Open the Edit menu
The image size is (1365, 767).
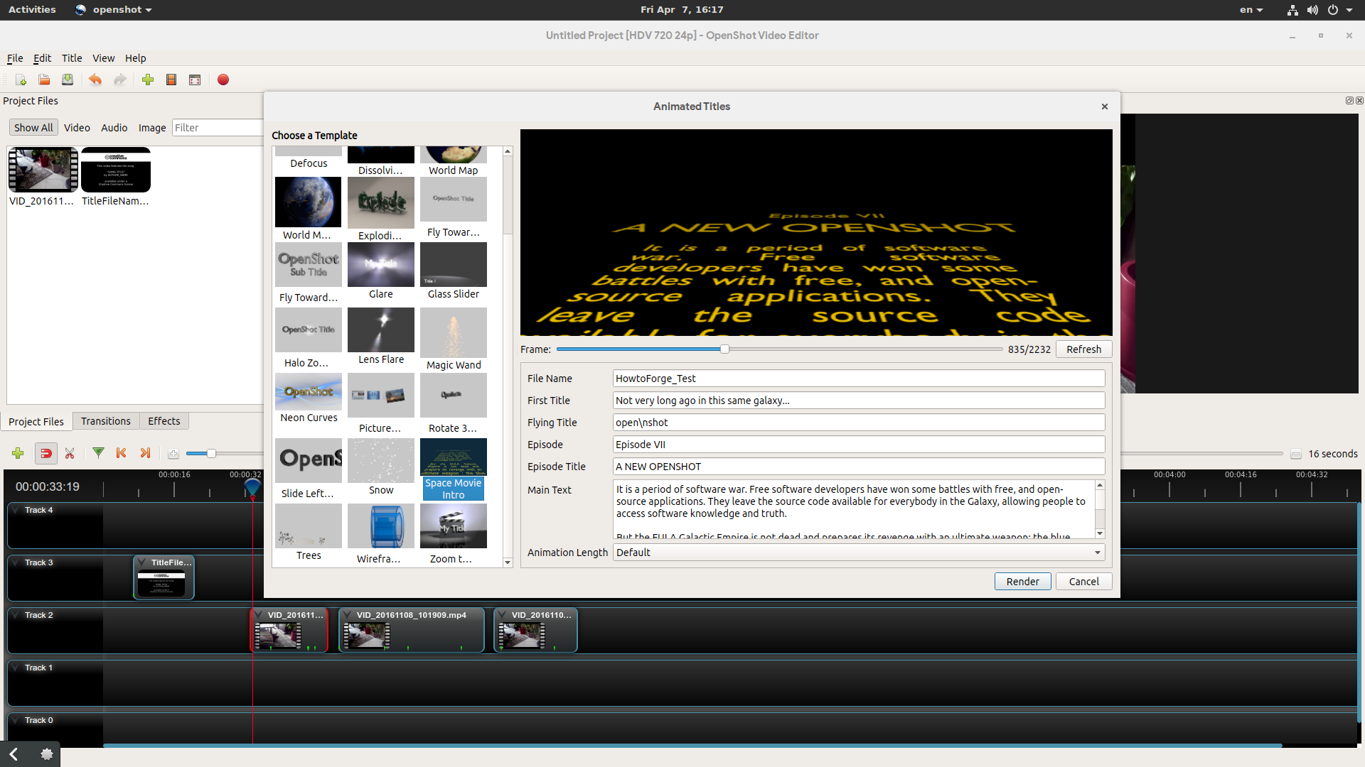[x=42, y=58]
